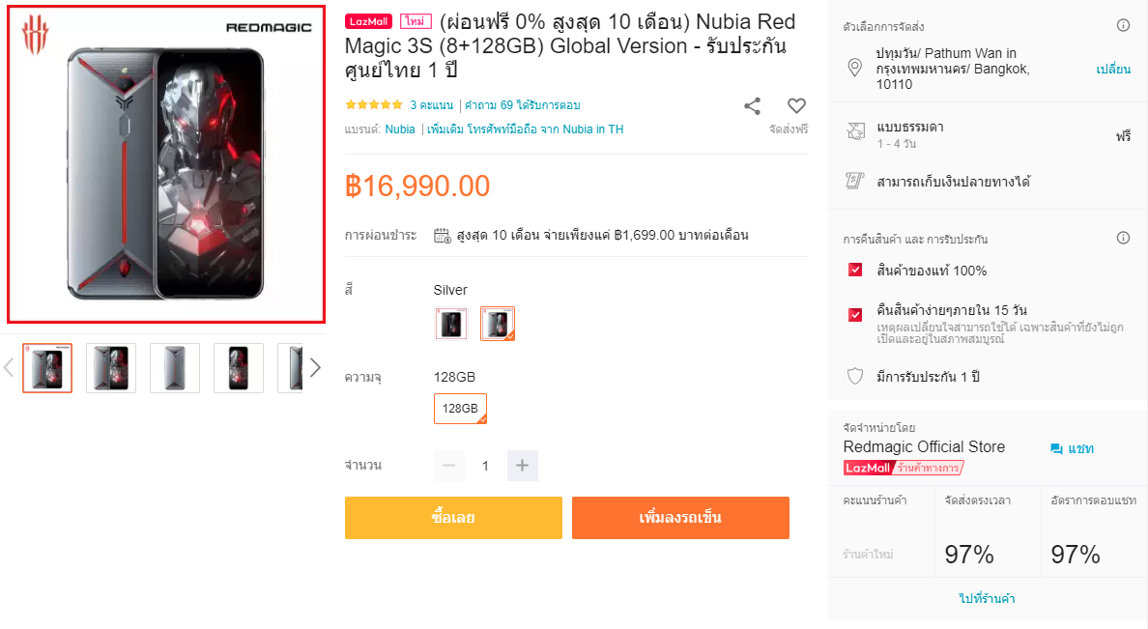Increase quantity with plus button
Image resolution: width=1148 pixels, height=629 pixels.
[x=522, y=466]
